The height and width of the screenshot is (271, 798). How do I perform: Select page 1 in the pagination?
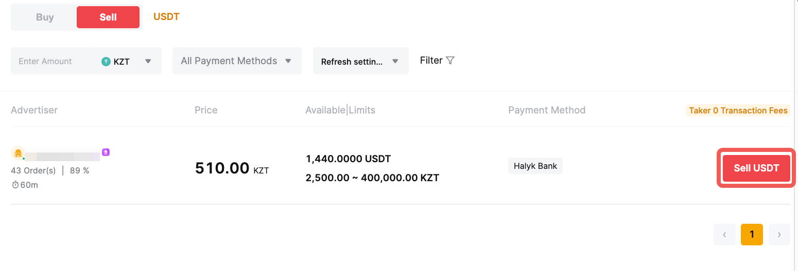click(752, 235)
